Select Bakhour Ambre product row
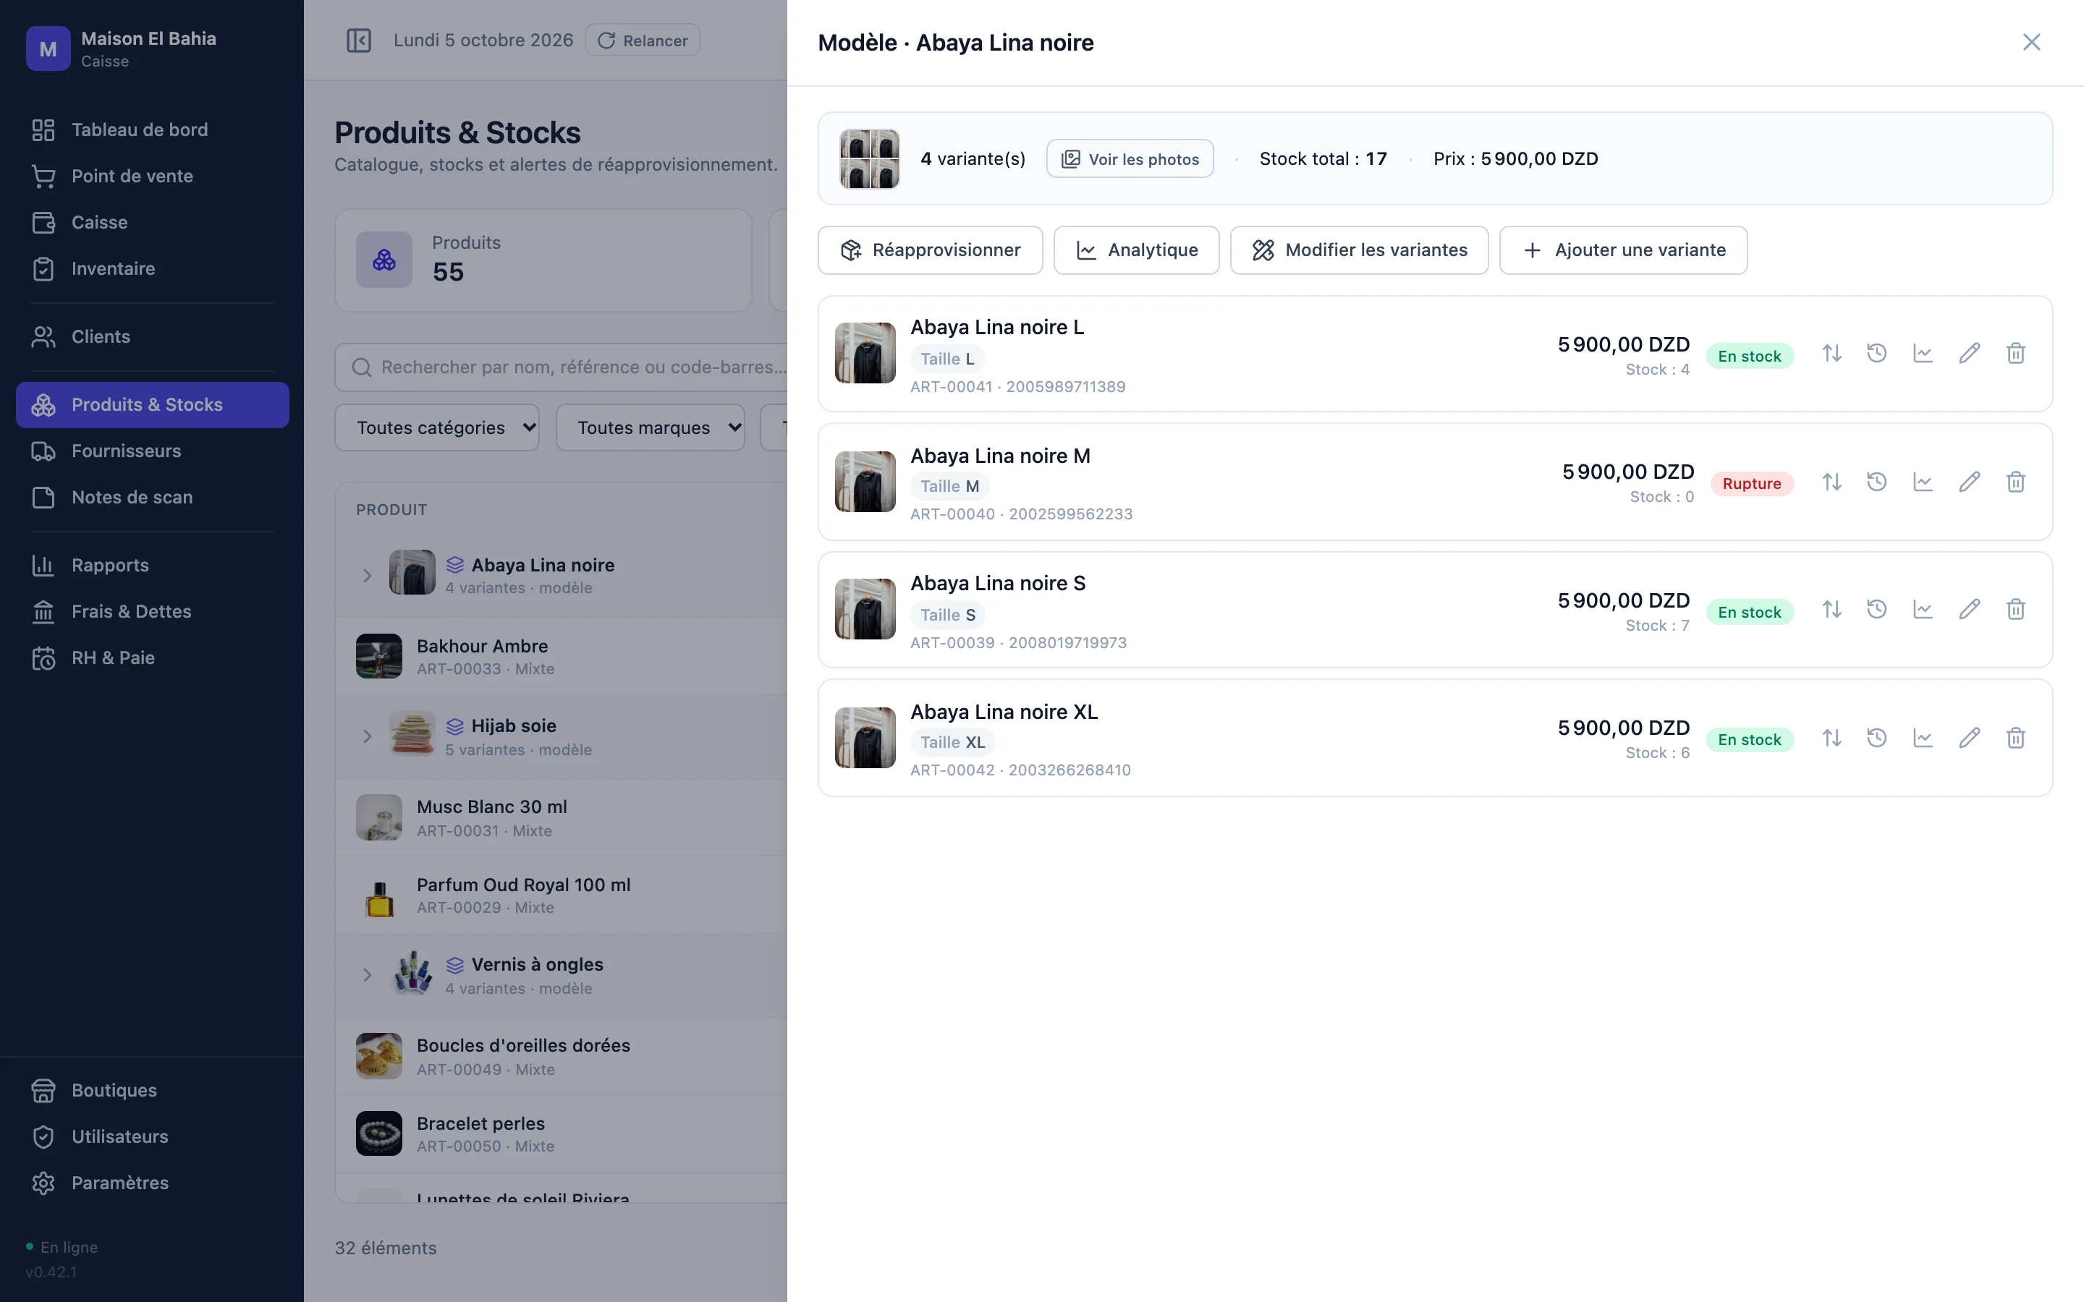Image resolution: width=2084 pixels, height=1302 pixels. point(562,657)
